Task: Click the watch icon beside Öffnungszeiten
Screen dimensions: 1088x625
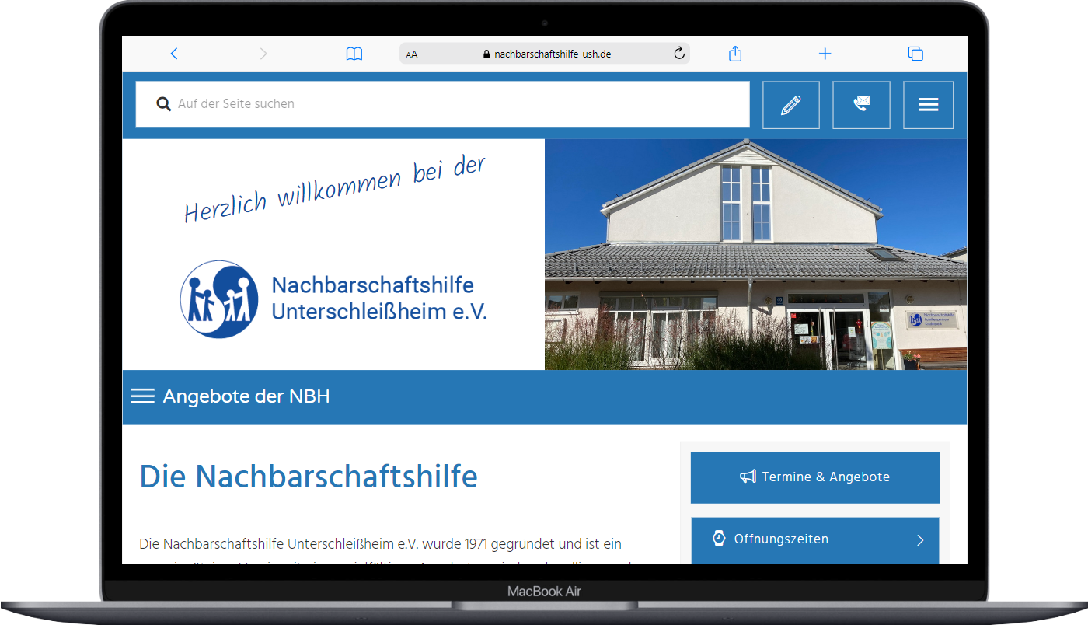Action: point(719,538)
